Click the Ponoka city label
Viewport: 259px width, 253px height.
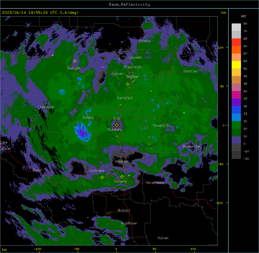coord(144,41)
